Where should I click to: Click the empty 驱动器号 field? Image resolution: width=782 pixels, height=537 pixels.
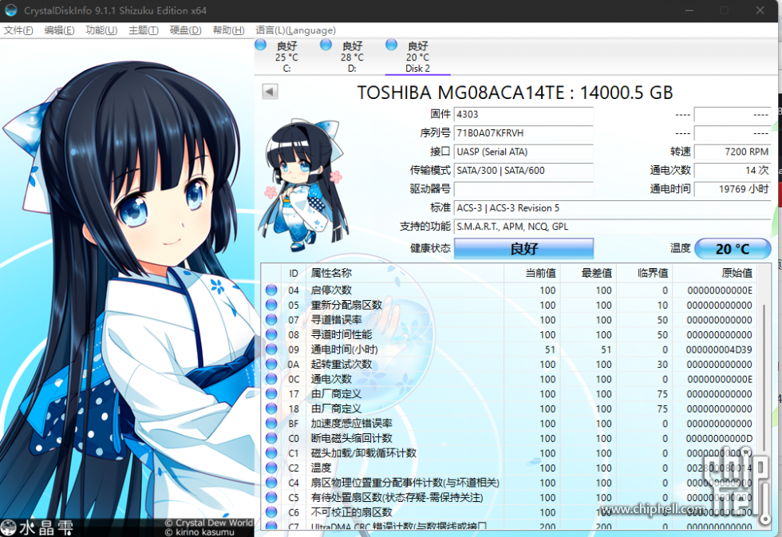pyautogui.click(x=523, y=189)
